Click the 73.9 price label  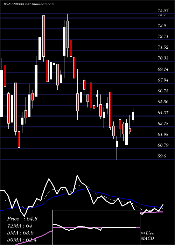[x=162, y=26]
